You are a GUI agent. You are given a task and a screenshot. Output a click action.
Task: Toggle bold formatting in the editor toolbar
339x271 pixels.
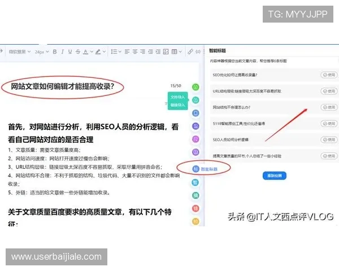55,51
